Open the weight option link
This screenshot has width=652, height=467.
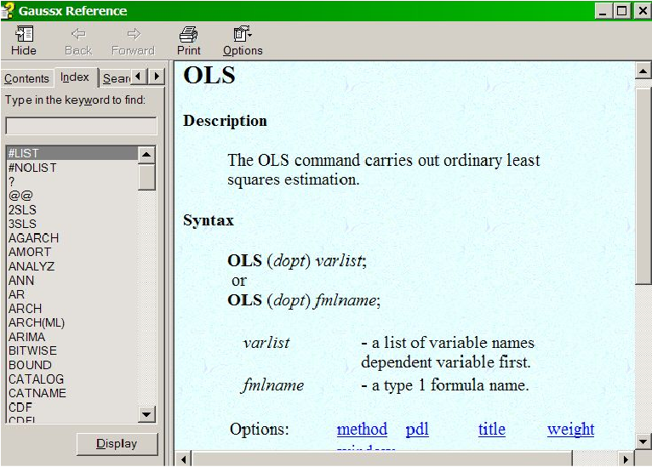pos(570,429)
